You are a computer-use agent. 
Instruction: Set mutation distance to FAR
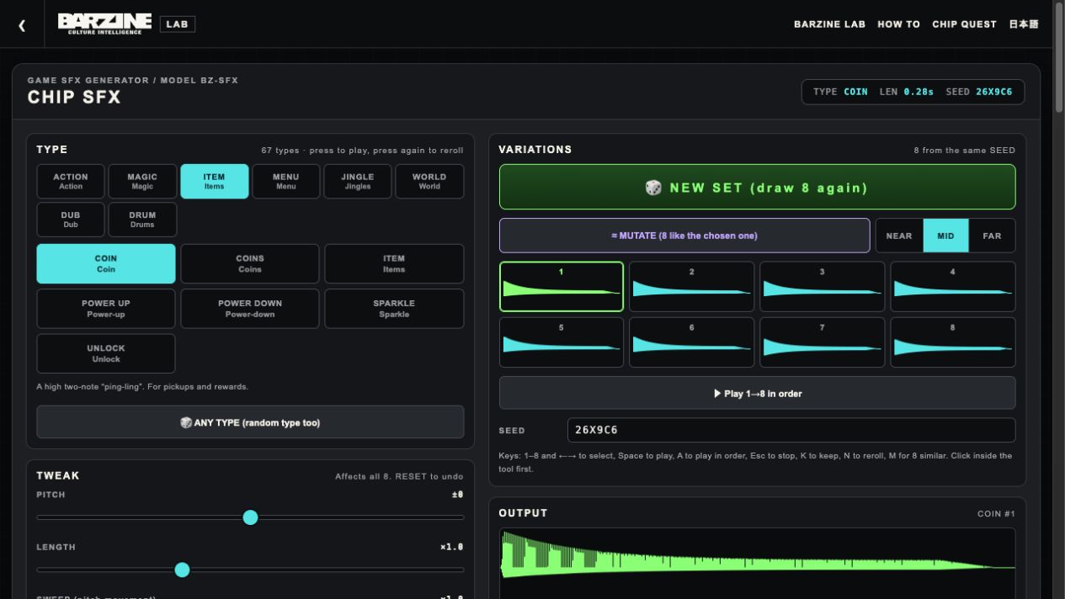point(992,236)
